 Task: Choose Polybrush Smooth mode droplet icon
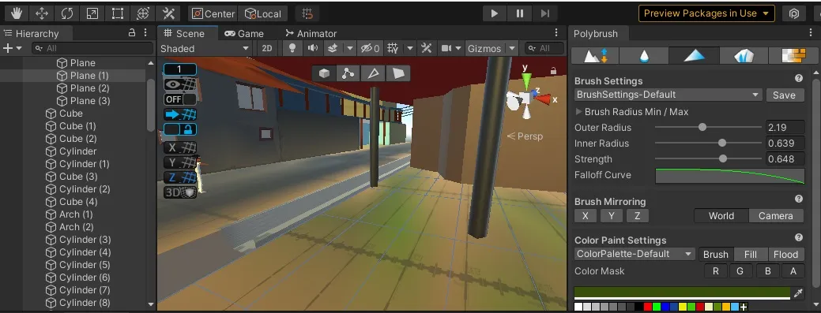click(645, 55)
